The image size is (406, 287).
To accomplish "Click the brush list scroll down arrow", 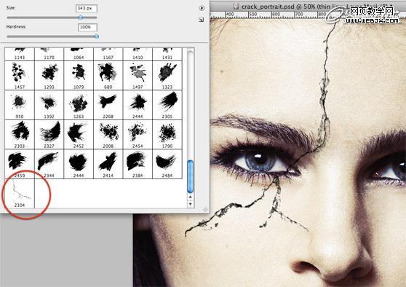I will click(x=191, y=204).
